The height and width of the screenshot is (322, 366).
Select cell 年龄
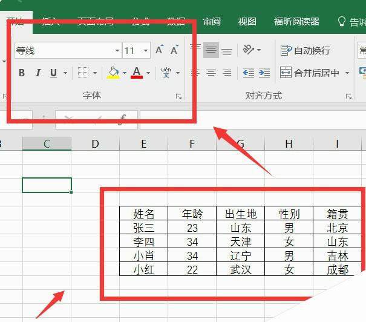[x=192, y=213]
